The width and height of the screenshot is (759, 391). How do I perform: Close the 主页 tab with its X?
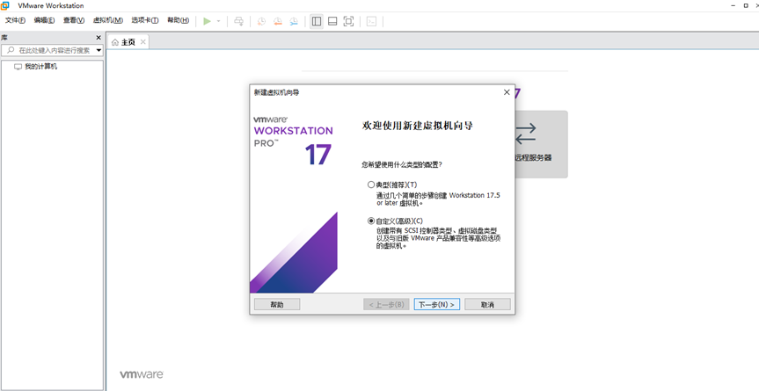(x=142, y=42)
